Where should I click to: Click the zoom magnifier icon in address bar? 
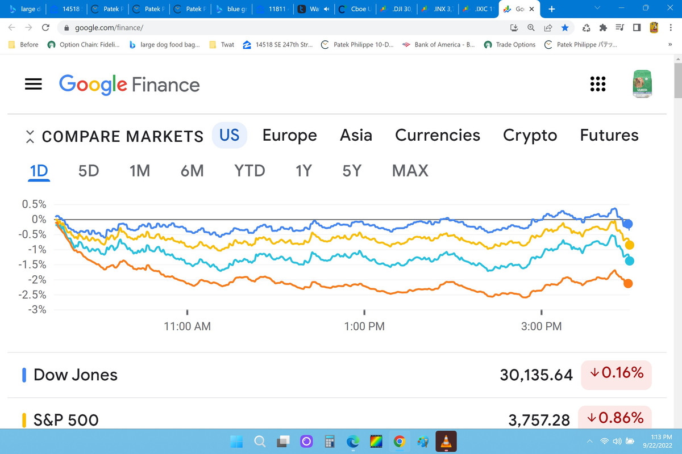click(x=531, y=27)
